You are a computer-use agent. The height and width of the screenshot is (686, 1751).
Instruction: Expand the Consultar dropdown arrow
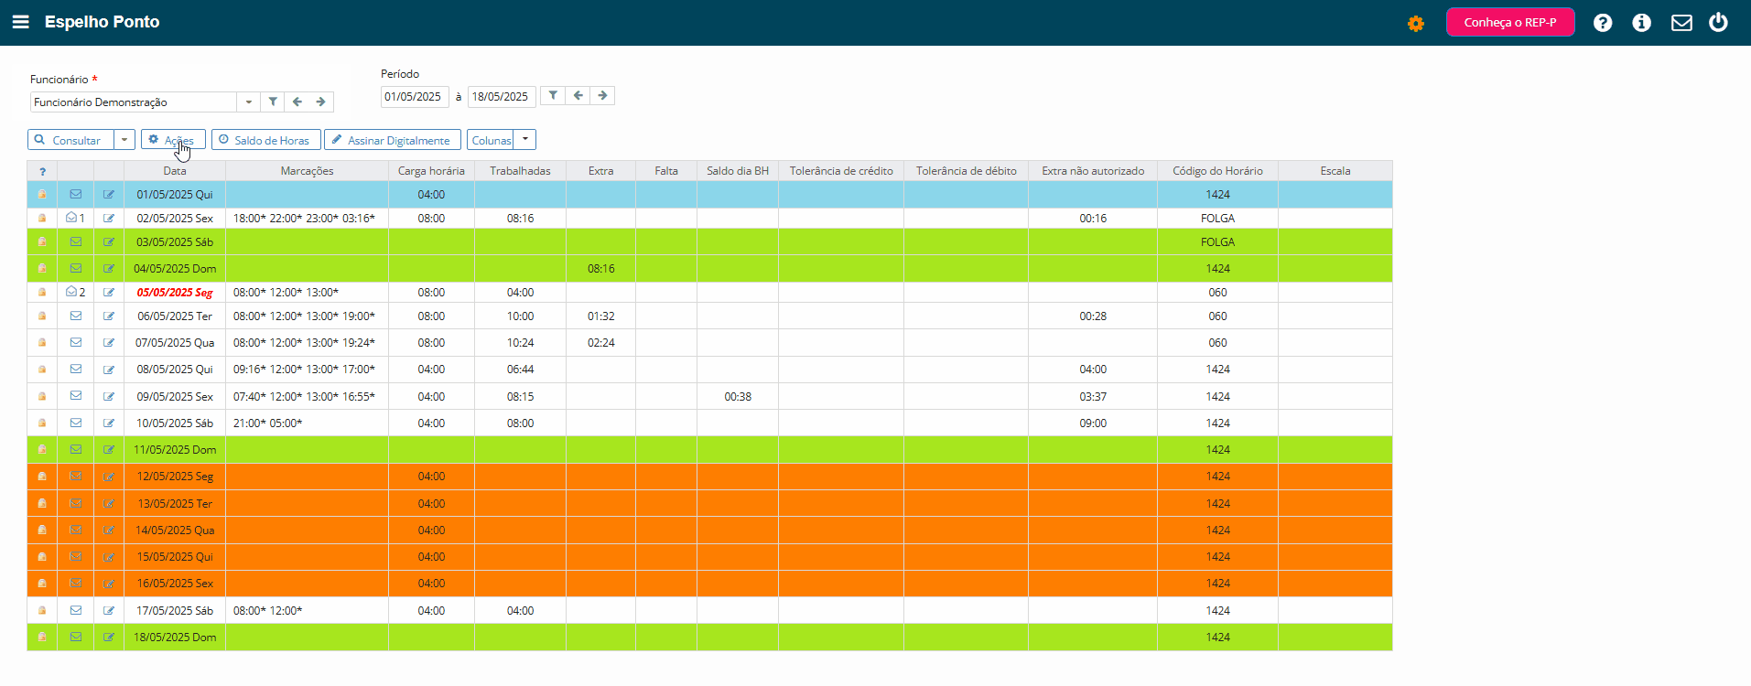(x=124, y=140)
